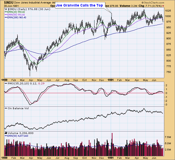This screenshot has width=175, height=160.
Task: Select the green EMA(20) legend line swatch
Action: coord(6,12)
